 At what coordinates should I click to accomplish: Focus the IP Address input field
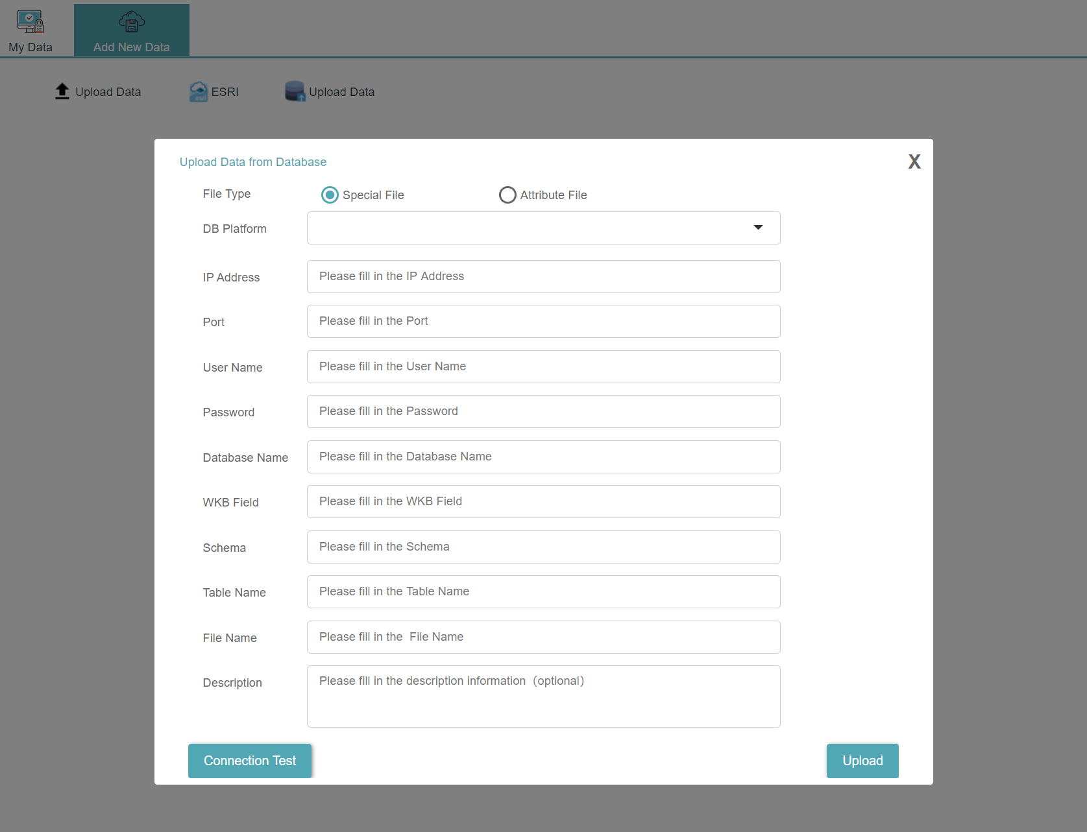tap(543, 277)
